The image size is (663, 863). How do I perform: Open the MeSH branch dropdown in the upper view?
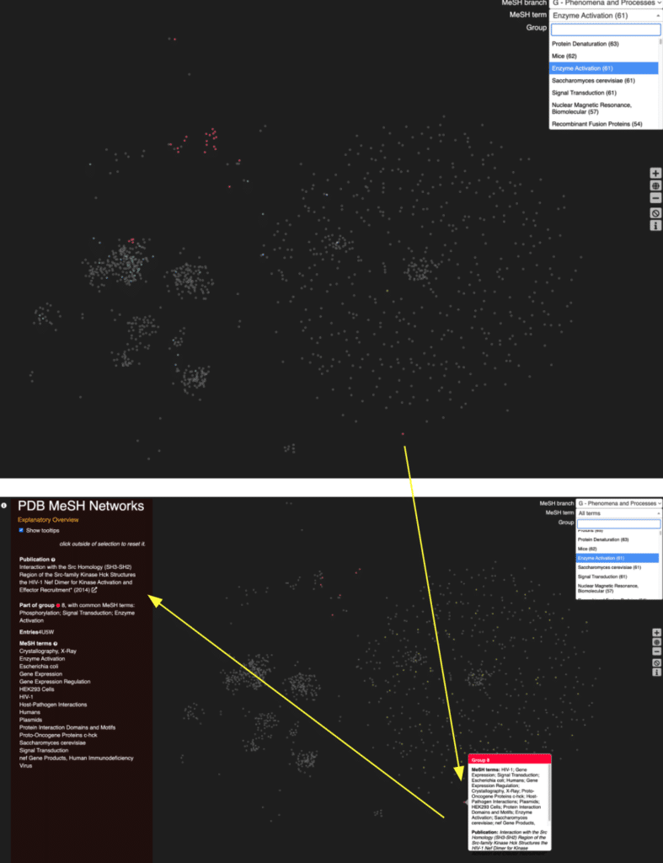pos(605,3)
